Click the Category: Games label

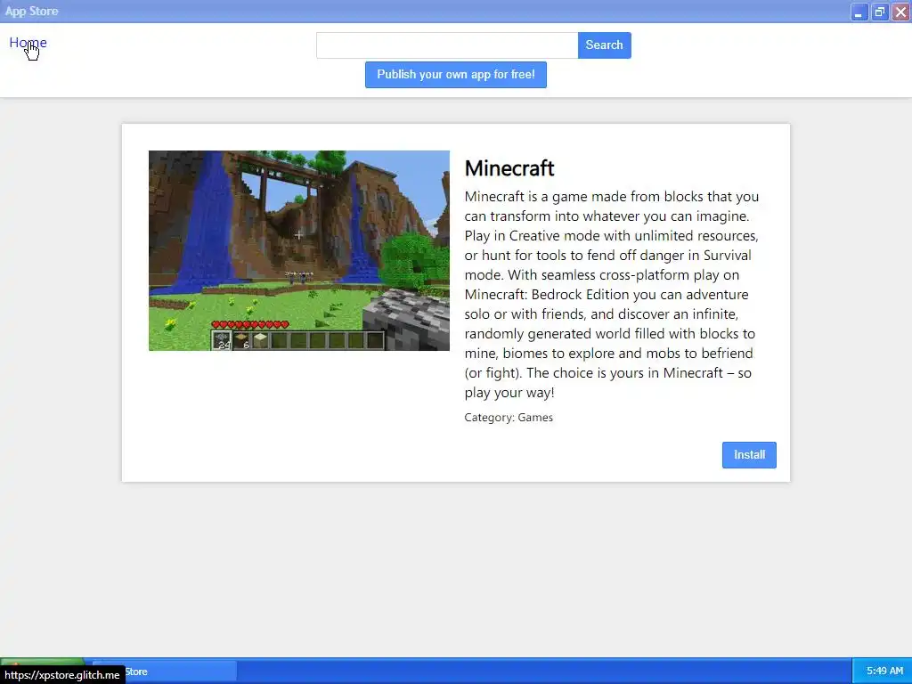click(x=509, y=418)
